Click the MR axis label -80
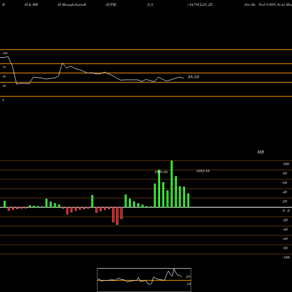Screen dimensions: 292x292 [x=285, y=248]
